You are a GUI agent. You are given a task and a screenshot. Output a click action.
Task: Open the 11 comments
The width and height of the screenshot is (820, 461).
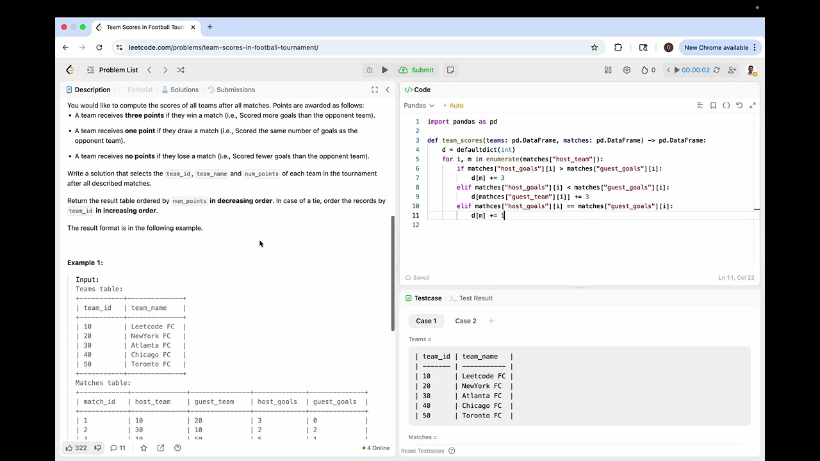(118, 448)
